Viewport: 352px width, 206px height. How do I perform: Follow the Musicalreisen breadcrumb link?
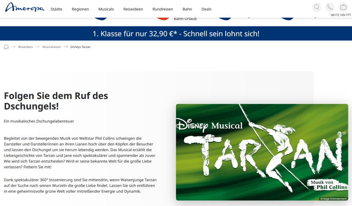click(52, 47)
